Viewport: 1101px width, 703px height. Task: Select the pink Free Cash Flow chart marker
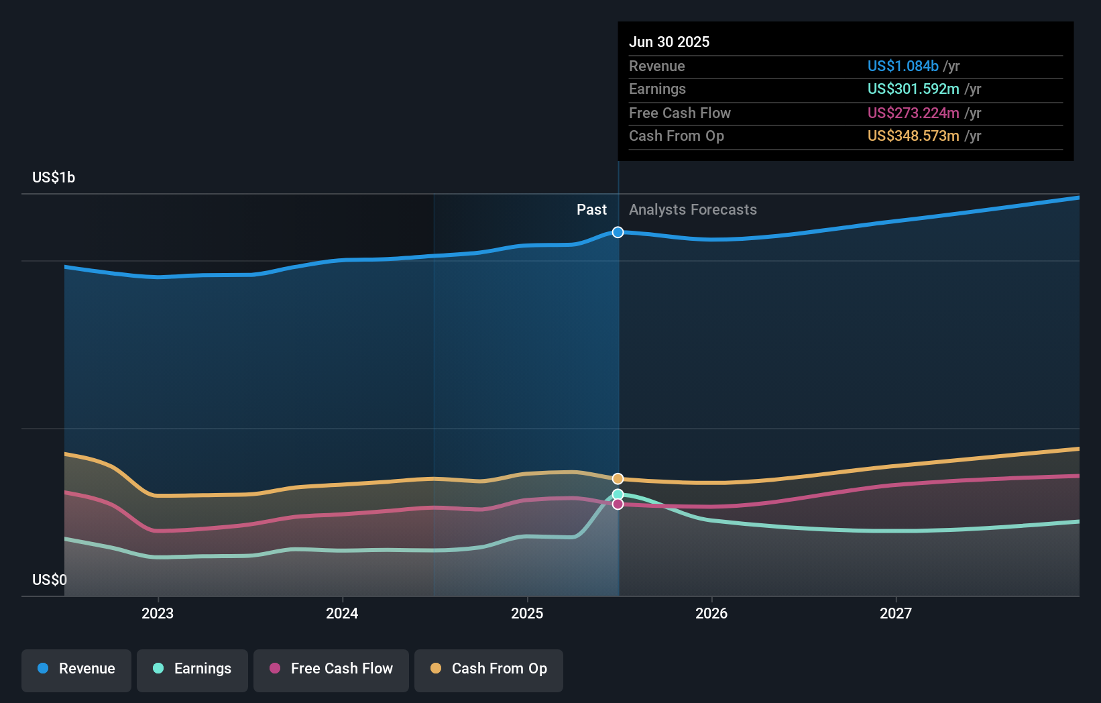click(x=617, y=504)
